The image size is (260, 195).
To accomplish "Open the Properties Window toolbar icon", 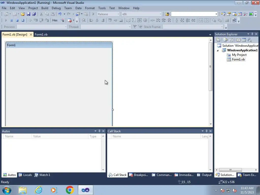I will pos(229,14).
